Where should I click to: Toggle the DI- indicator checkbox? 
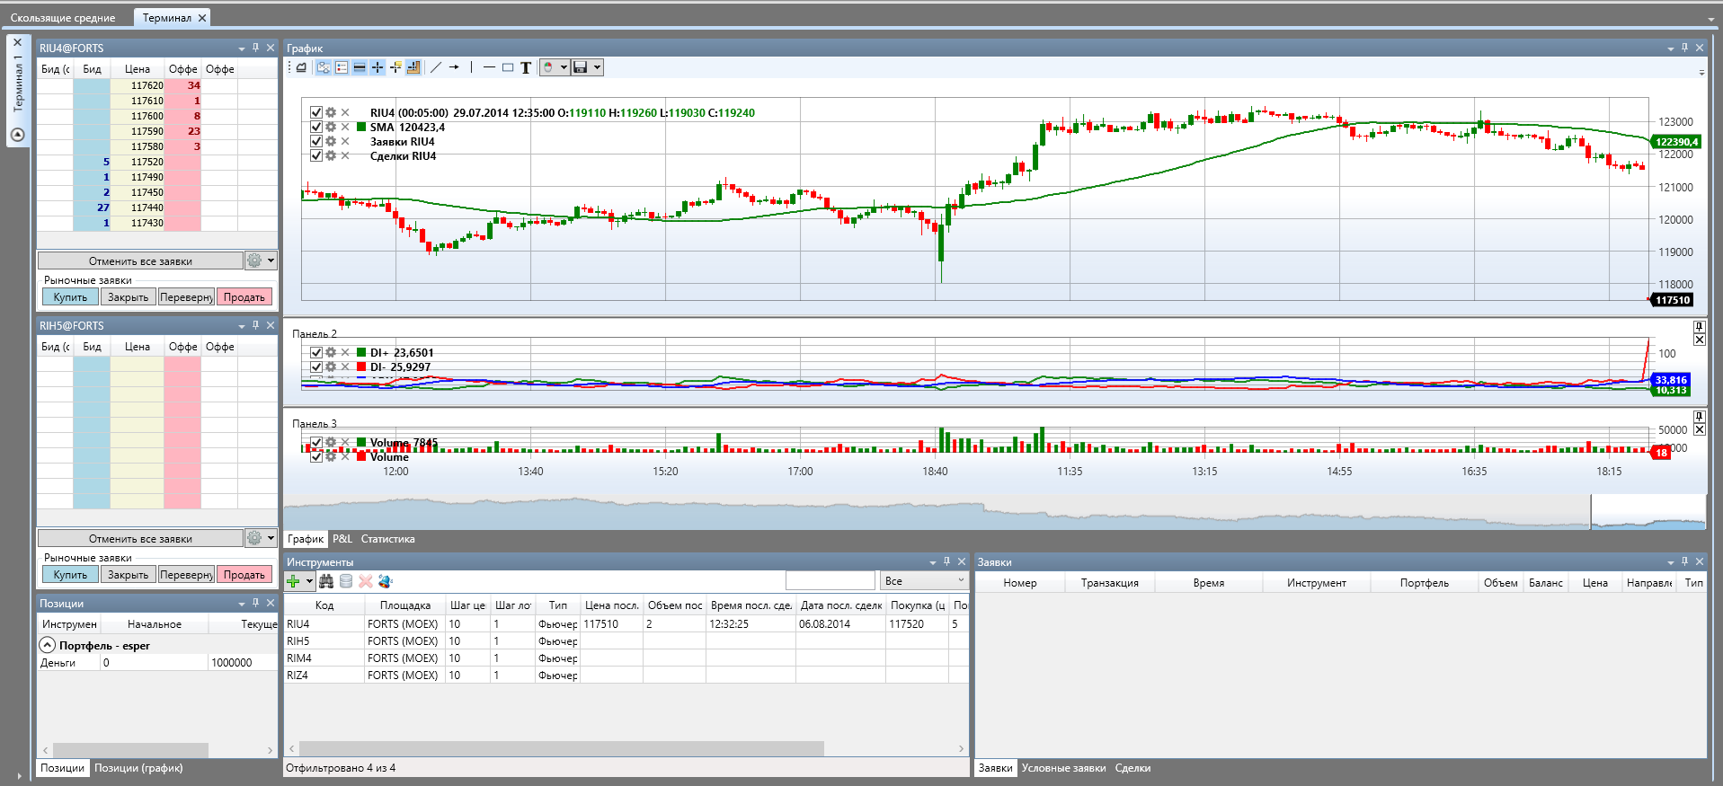tap(316, 367)
